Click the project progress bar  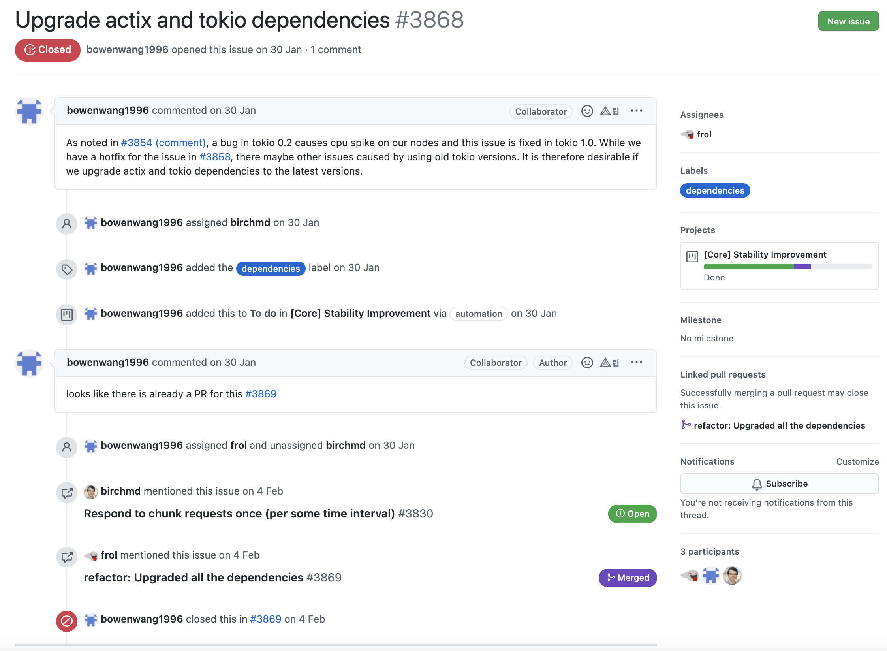(787, 267)
